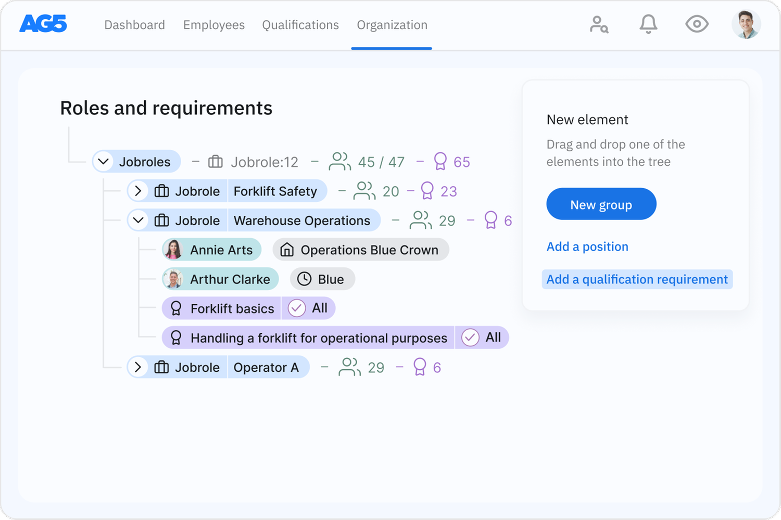Click the briefcase icon next to Jobrole:12
This screenshot has height=520, width=781.
pyautogui.click(x=216, y=162)
